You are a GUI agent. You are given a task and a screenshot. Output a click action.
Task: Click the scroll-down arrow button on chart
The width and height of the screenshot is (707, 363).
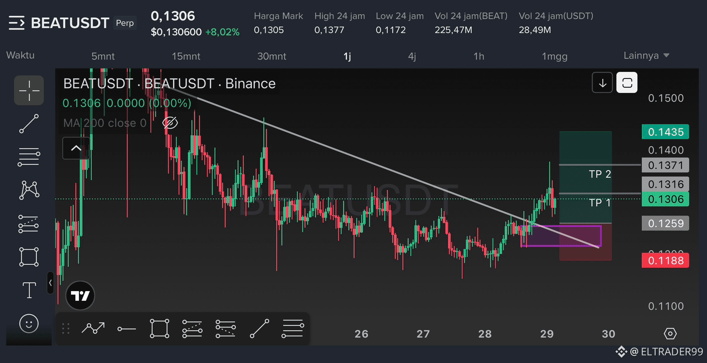[602, 82]
